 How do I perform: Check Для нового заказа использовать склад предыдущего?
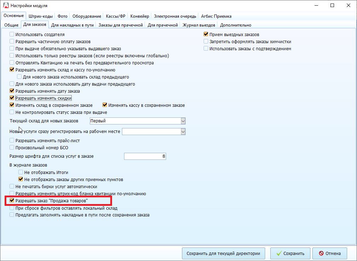pos(19,77)
